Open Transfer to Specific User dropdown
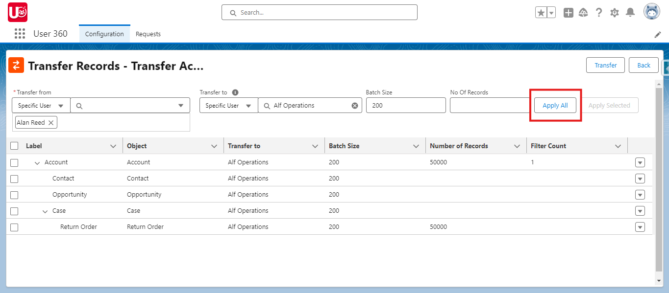 (x=228, y=105)
